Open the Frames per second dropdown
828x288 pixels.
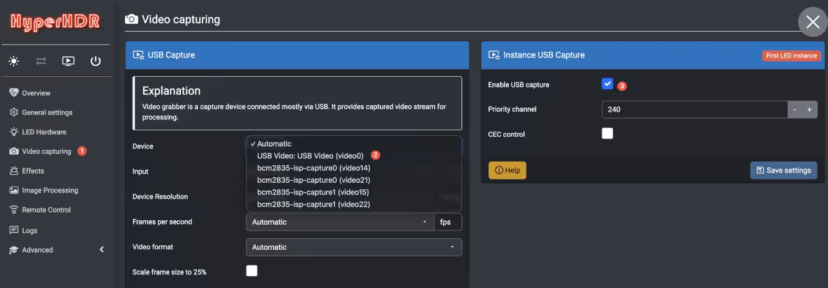(x=340, y=222)
